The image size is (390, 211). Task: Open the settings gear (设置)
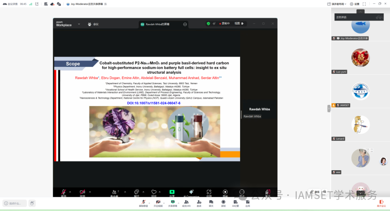(x=354, y=4)
